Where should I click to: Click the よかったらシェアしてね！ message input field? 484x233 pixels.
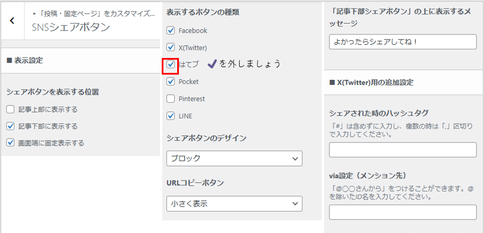click(403, 42)
